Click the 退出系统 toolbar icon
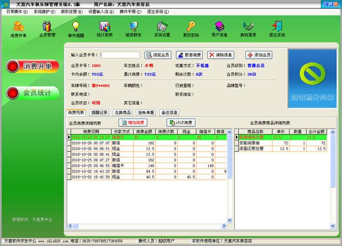Image resolution: width=342 pixels, height=246 pixels. click(277, 28)
